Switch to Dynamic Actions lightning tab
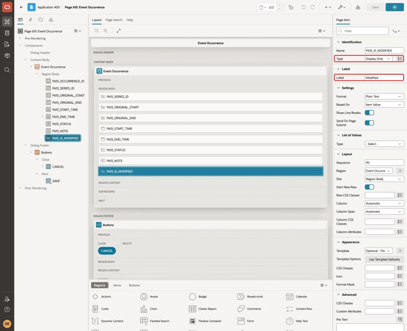Viewport: 407px width, 331px height. click(x=30, y=20)
